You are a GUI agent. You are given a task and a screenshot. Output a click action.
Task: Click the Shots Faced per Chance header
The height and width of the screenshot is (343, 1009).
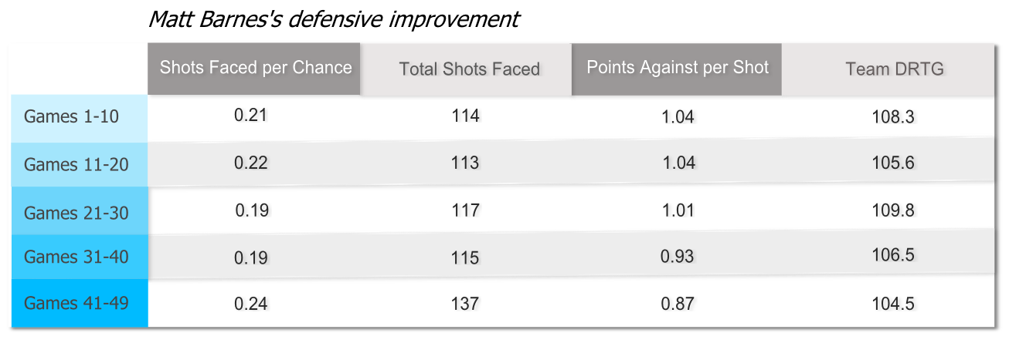coord(256,68)
